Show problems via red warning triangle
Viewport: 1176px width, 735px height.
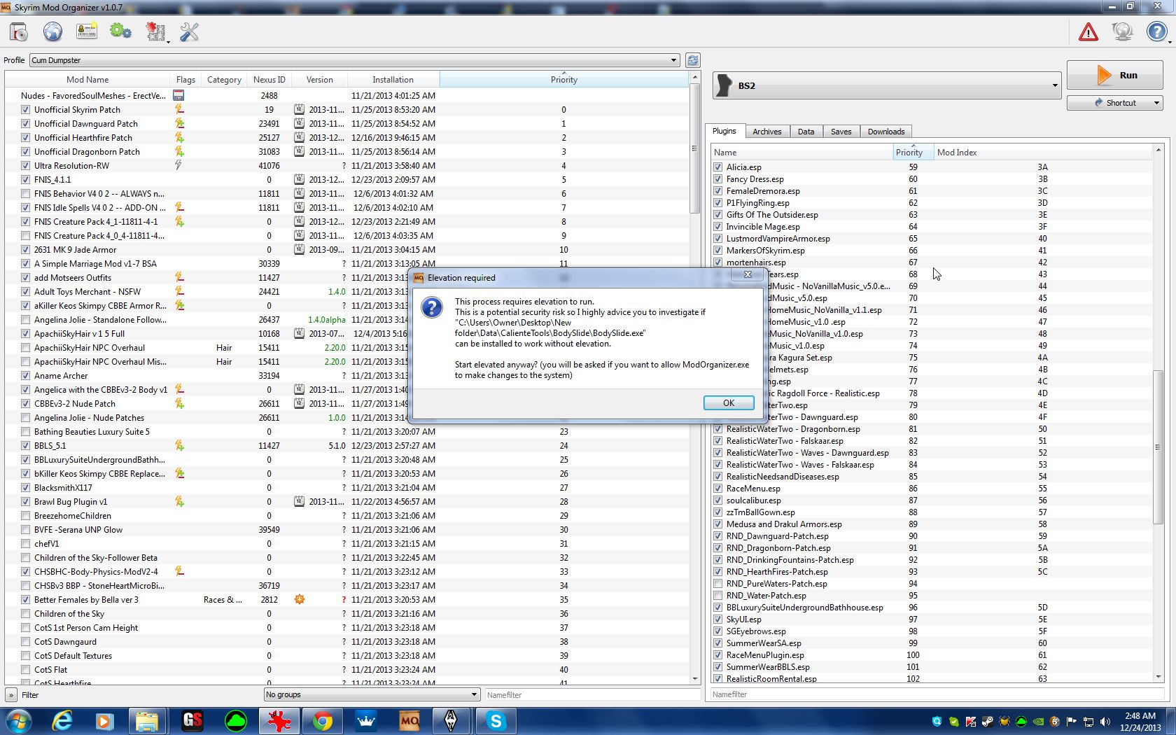pos(1088,32)
